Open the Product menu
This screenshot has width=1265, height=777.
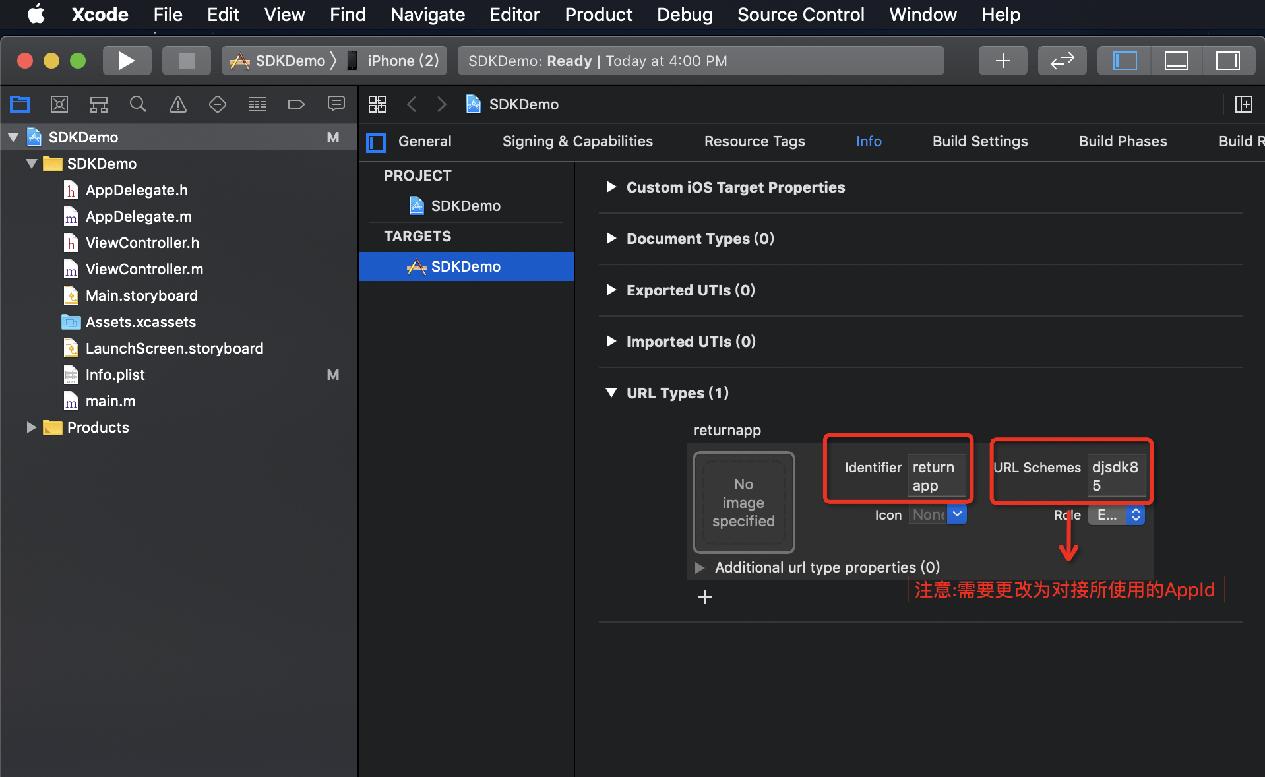point(598,15)
